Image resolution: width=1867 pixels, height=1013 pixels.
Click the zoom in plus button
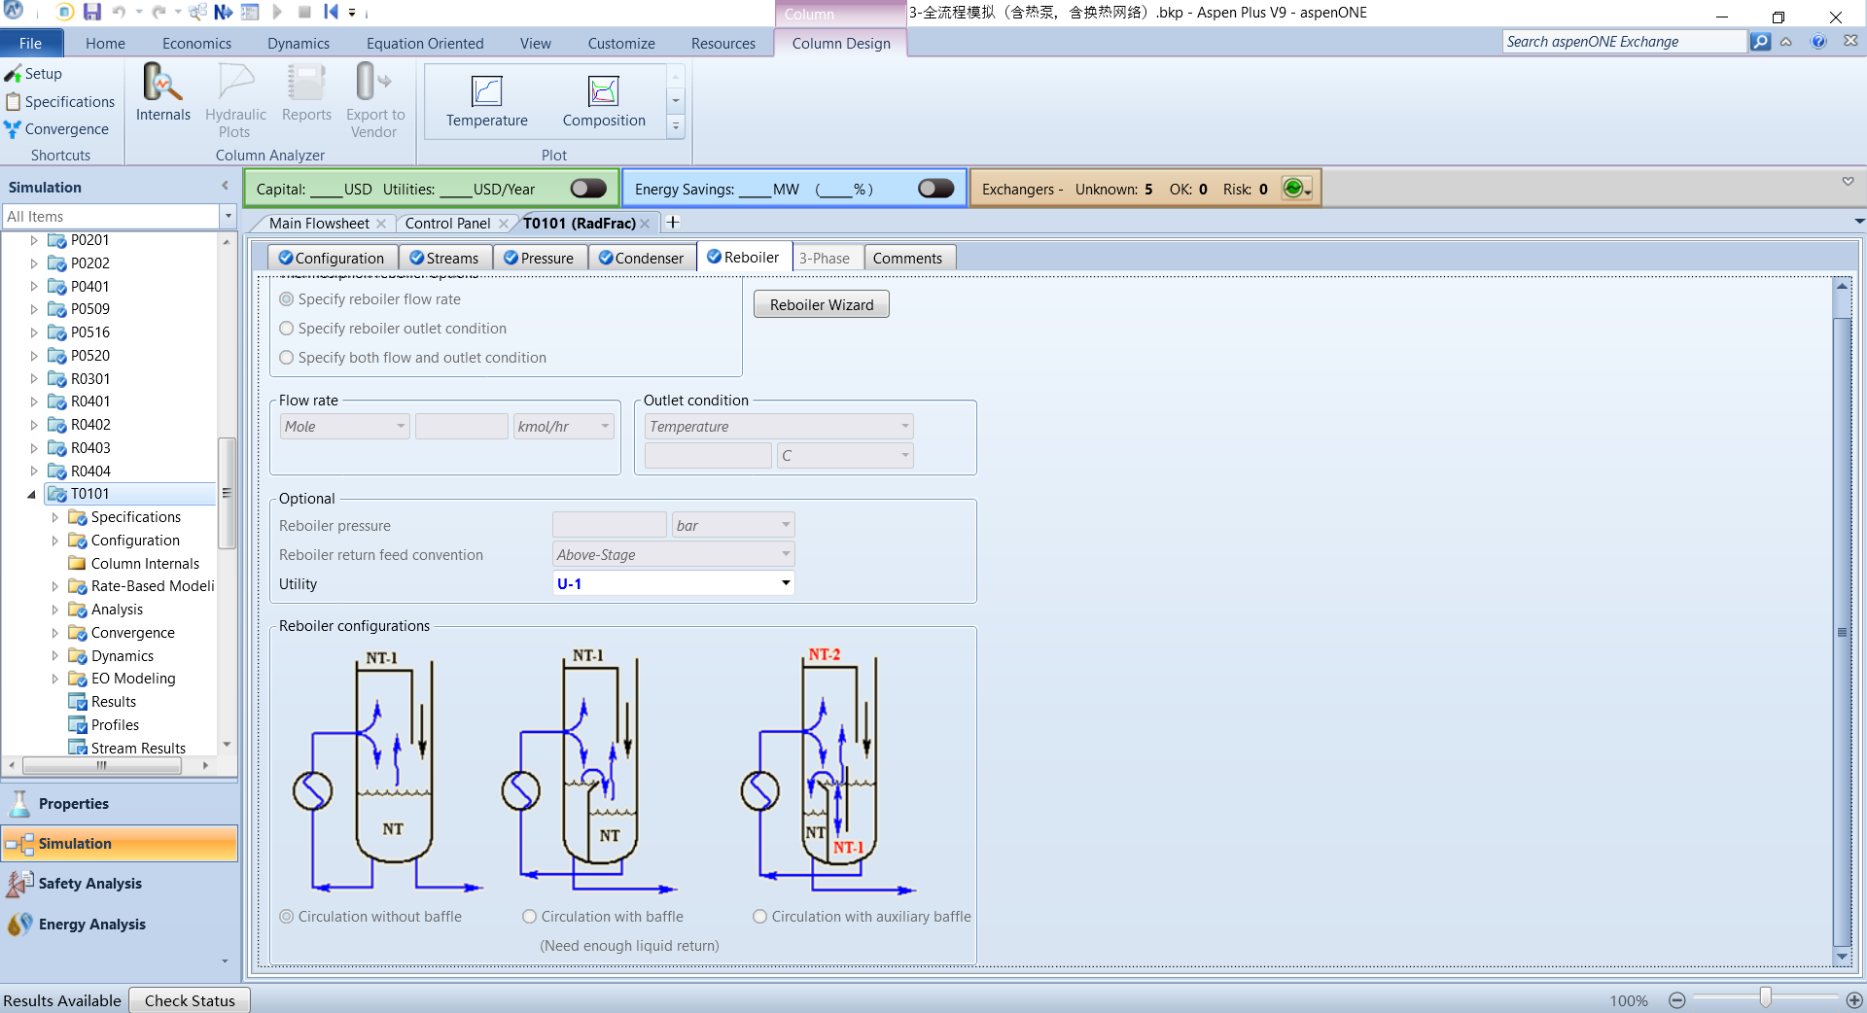1854,1000
